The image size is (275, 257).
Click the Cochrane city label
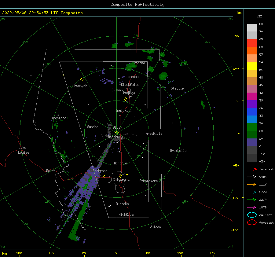pos(100,171)
